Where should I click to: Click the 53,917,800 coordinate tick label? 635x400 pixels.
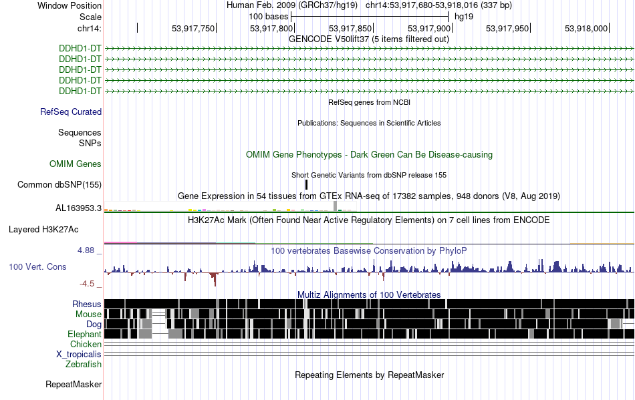click(271, 28)
